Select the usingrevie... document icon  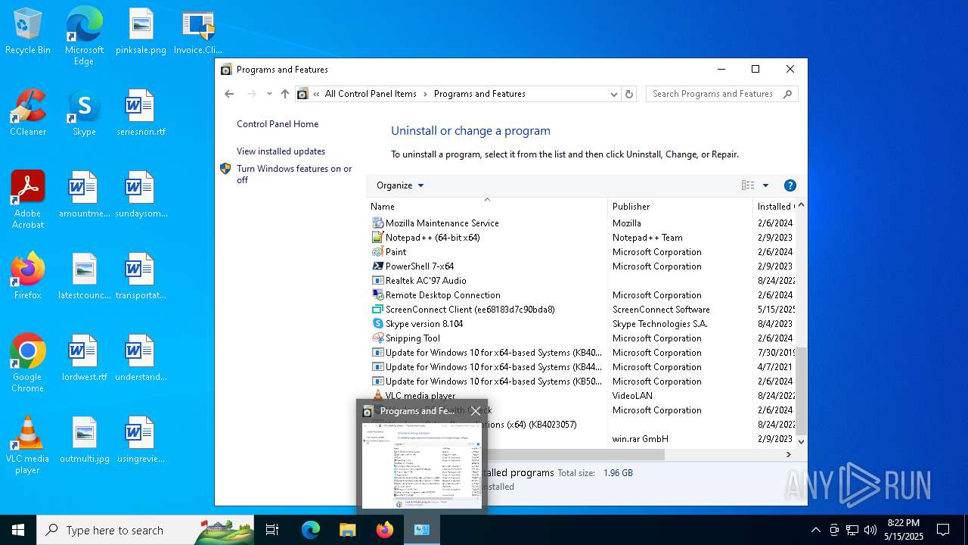pos(141,441)
